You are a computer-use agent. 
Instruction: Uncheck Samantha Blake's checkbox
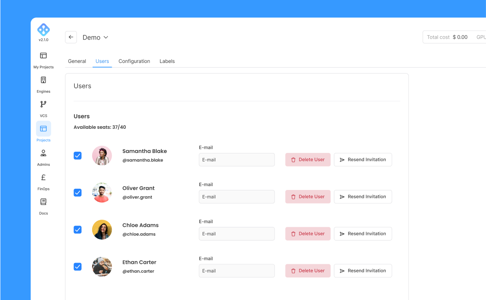tap(77, 156)
